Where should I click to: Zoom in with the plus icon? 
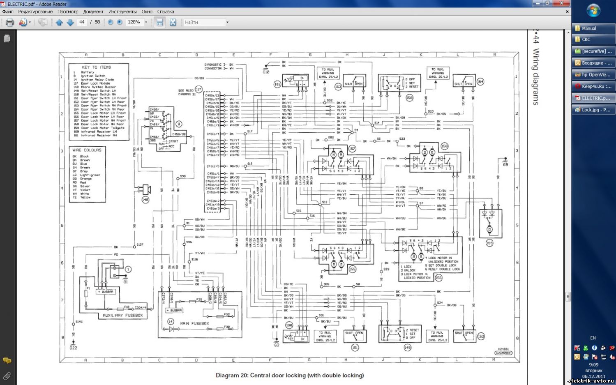120,22
